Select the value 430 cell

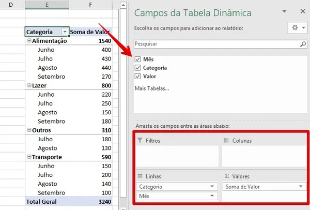tap(90, 58)
